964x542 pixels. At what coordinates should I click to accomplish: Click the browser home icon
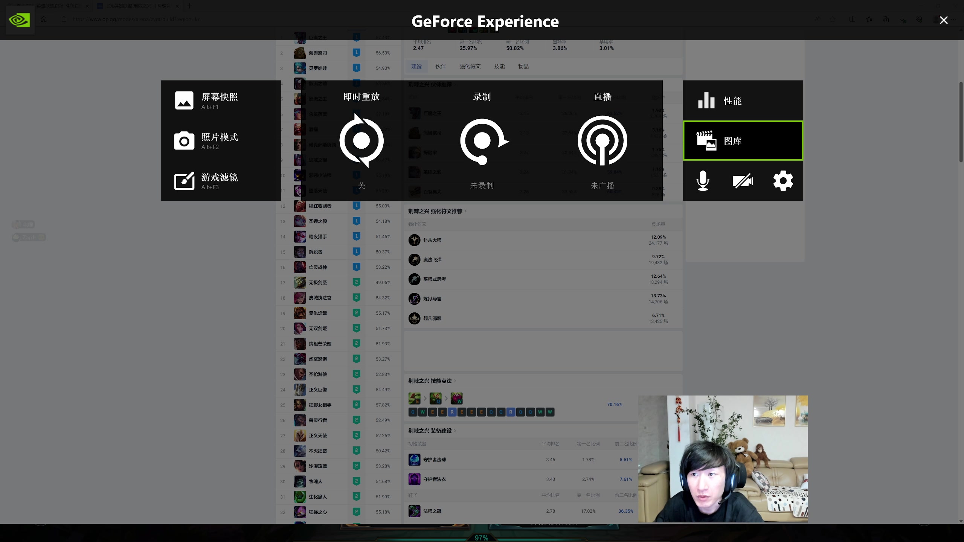[x=44, y=19]
